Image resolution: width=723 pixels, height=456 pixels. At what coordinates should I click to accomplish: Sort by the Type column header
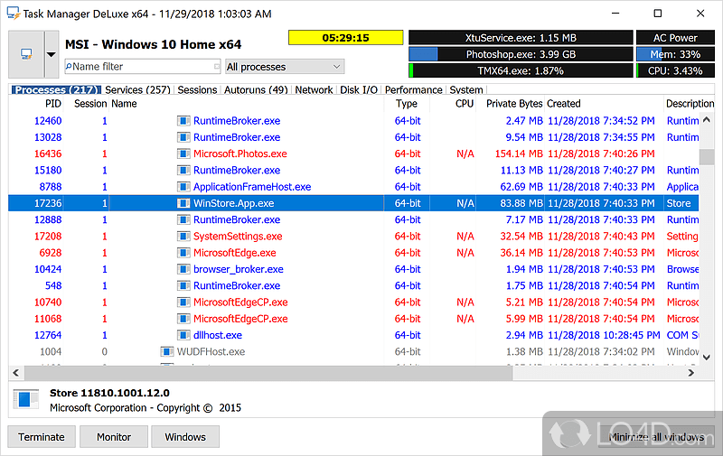click(x=406, y=104)
